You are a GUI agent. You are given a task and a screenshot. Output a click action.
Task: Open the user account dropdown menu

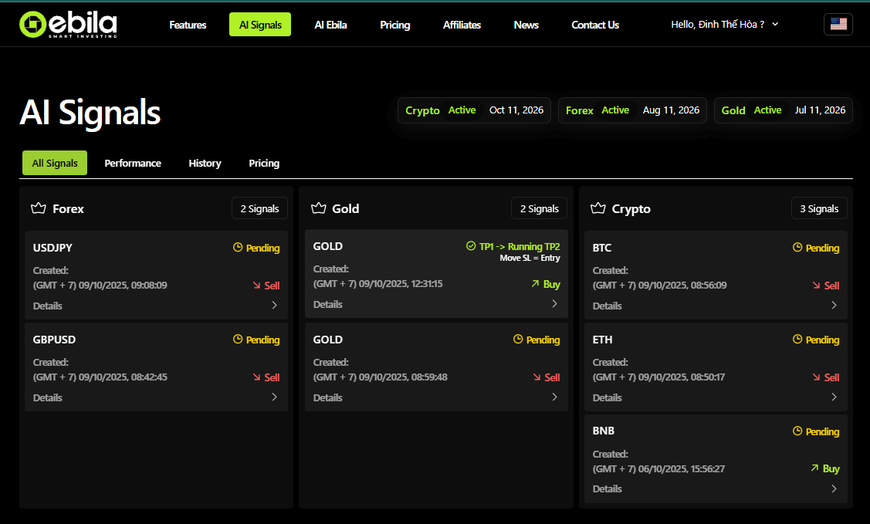724,25
